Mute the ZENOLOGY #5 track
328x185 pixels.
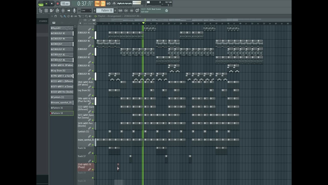click(x=93, y=38)
